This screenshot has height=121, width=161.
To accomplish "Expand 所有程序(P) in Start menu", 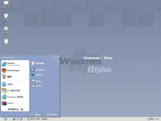I will click(15, 109).
